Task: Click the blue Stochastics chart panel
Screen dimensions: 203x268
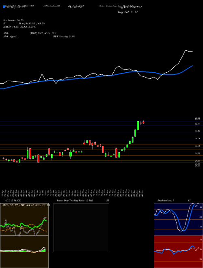Action: click(178, 219)
